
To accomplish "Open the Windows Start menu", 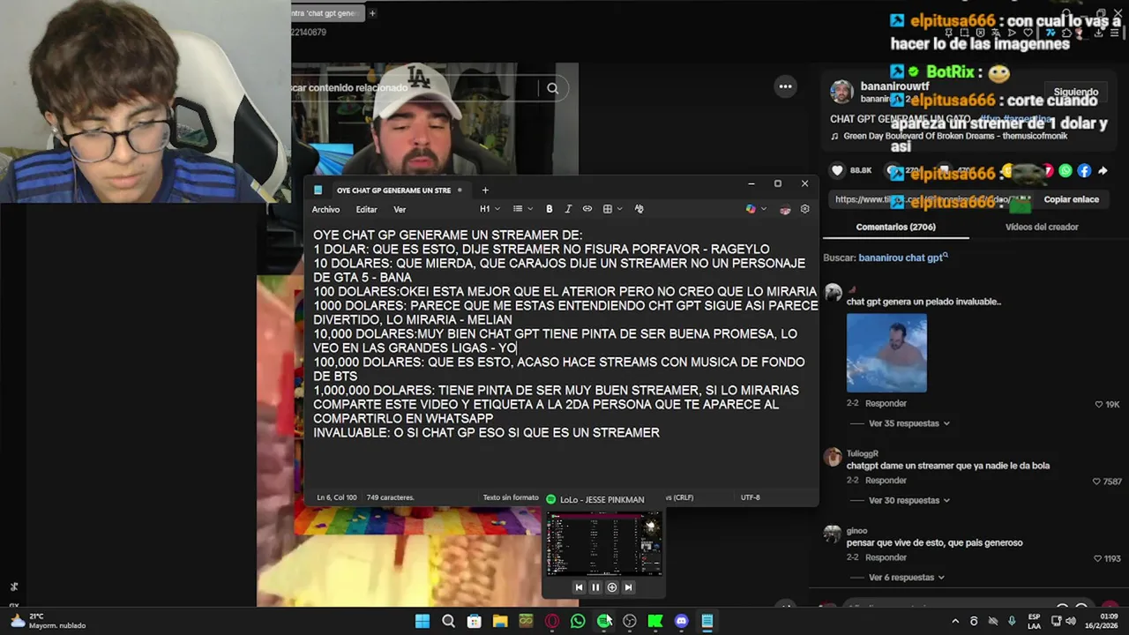I will click(x=422, y=621).
